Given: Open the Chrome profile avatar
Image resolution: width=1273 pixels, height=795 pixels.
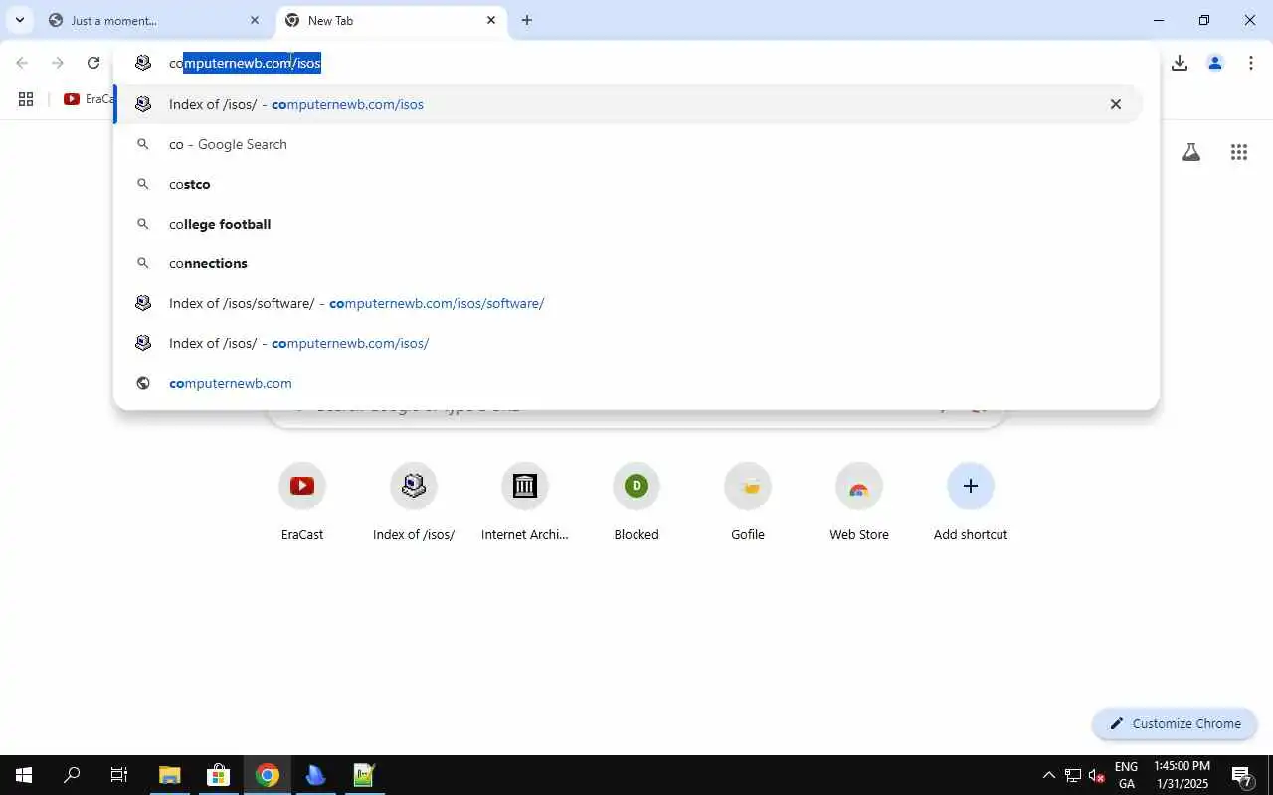Looking at the screenshot, I should (1215, 63).
